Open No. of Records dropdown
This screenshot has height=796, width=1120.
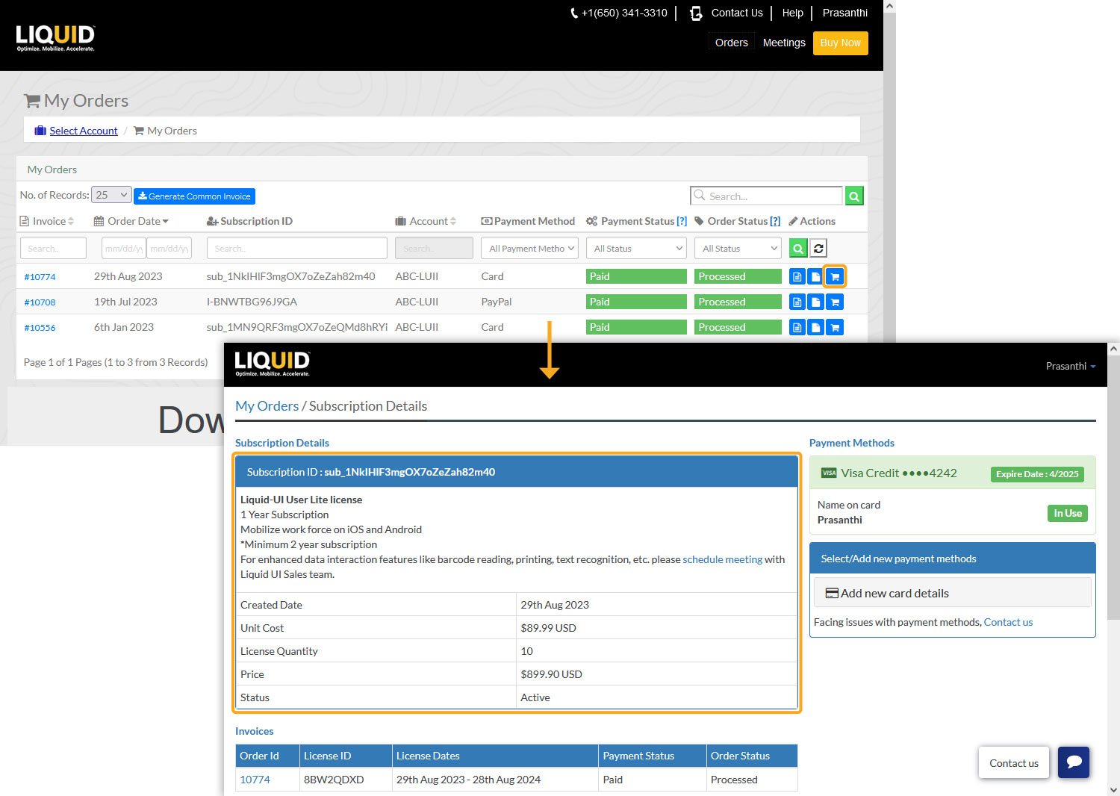(x=111, y=195)
